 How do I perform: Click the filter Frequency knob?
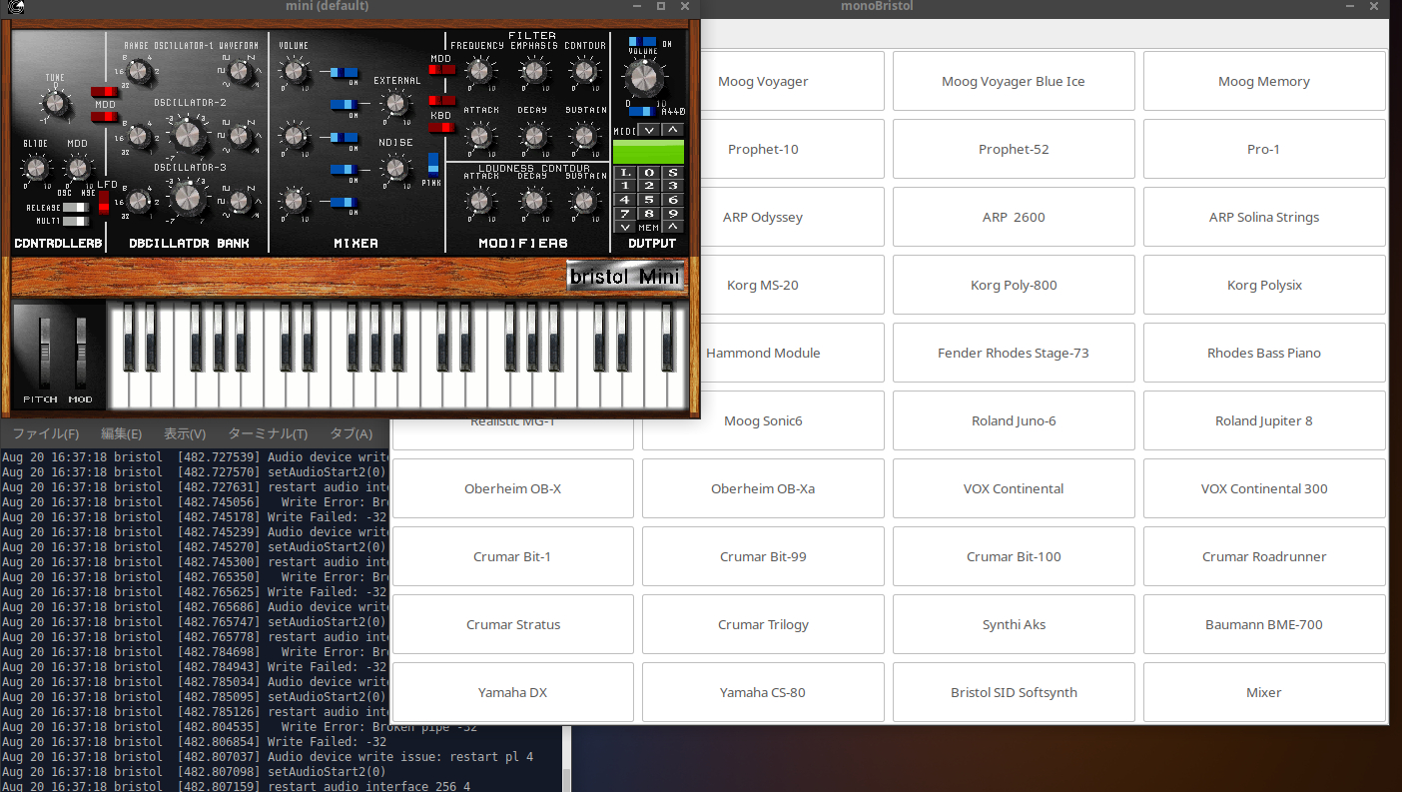(480, 71)
